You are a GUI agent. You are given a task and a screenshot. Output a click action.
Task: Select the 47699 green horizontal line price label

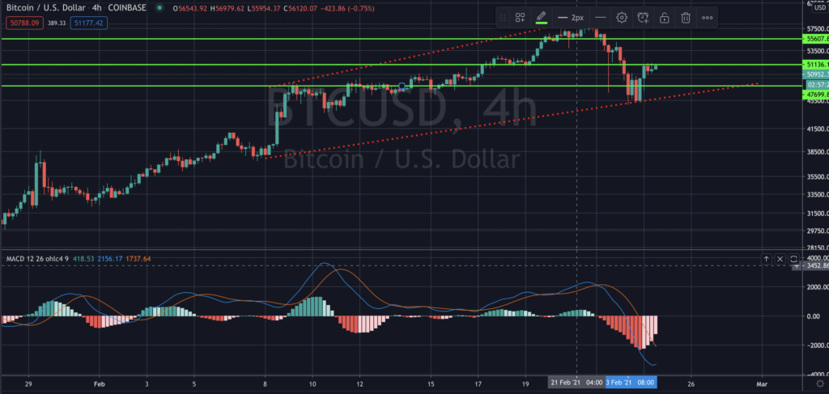(x=815, y=95)
